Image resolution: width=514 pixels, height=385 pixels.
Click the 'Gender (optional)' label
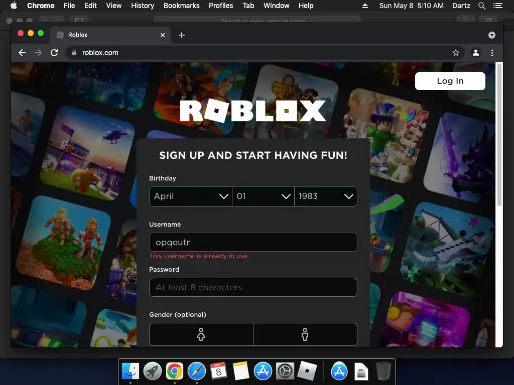pyautogui.click(x=178, y=315)
